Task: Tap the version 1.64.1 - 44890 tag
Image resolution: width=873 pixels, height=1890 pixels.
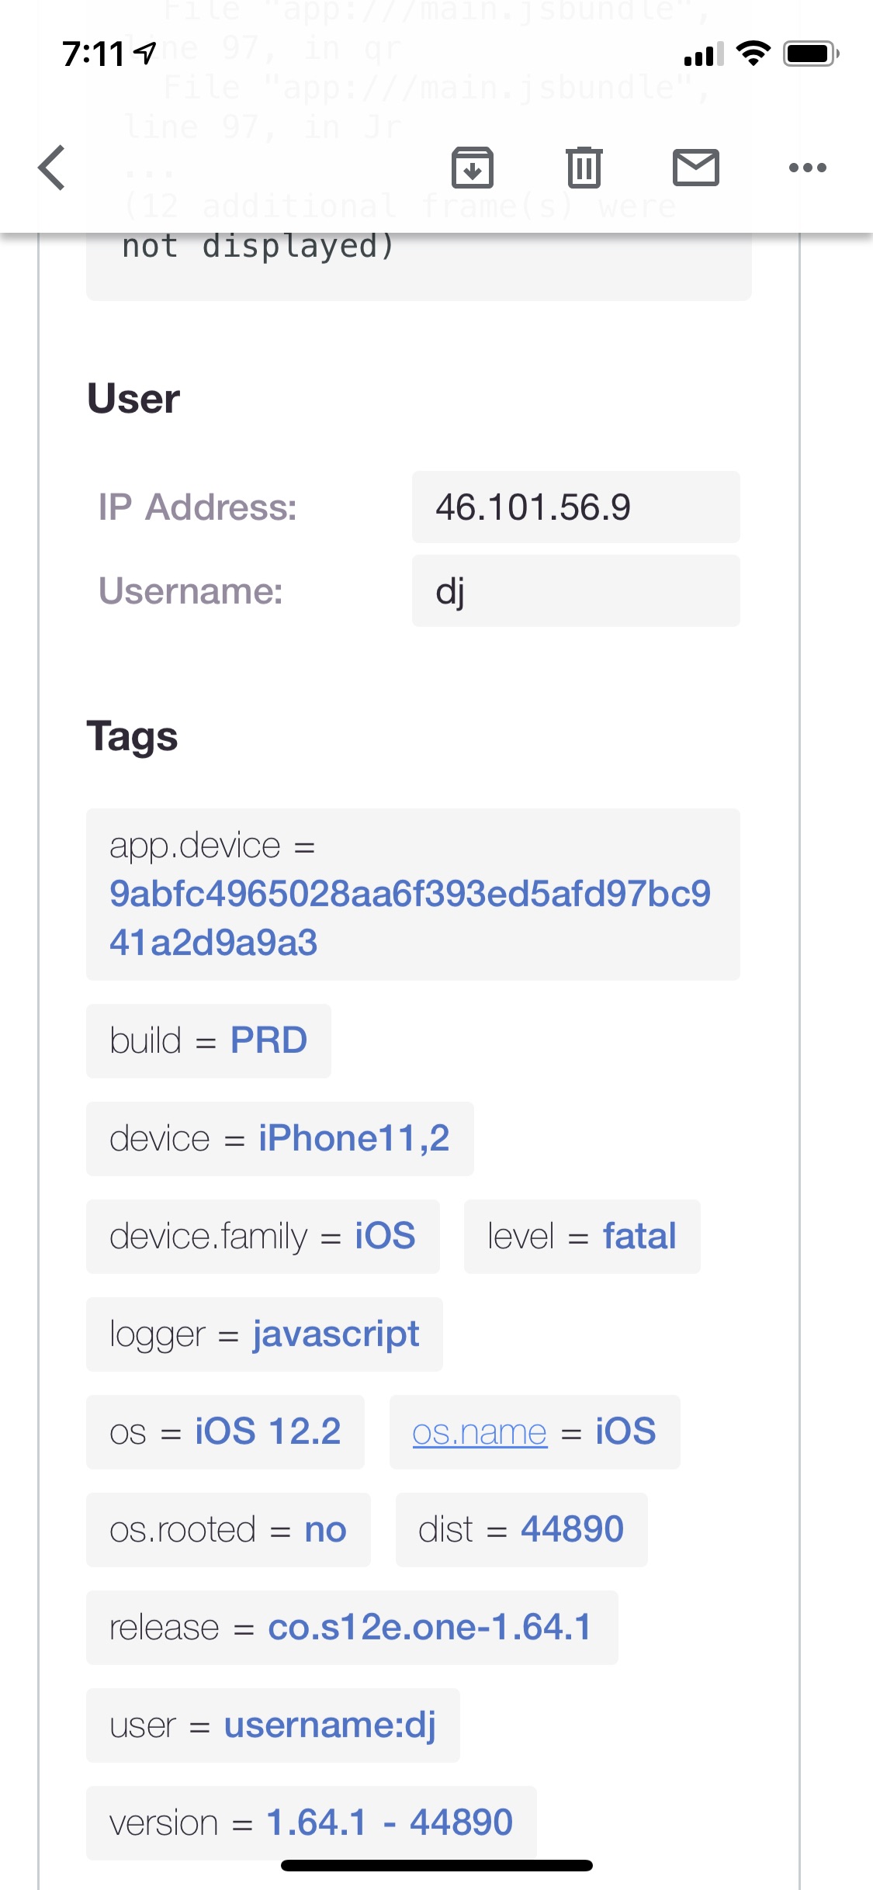Action: click(389, 1823)
